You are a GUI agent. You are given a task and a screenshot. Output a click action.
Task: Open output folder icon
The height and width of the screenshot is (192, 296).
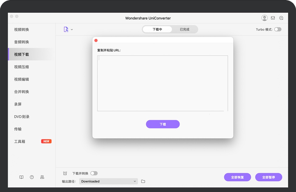point(143,181)
